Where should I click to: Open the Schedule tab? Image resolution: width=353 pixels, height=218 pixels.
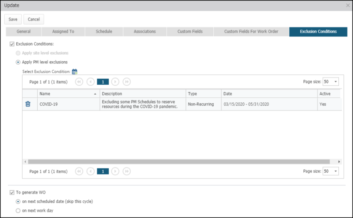coord(104,32)
